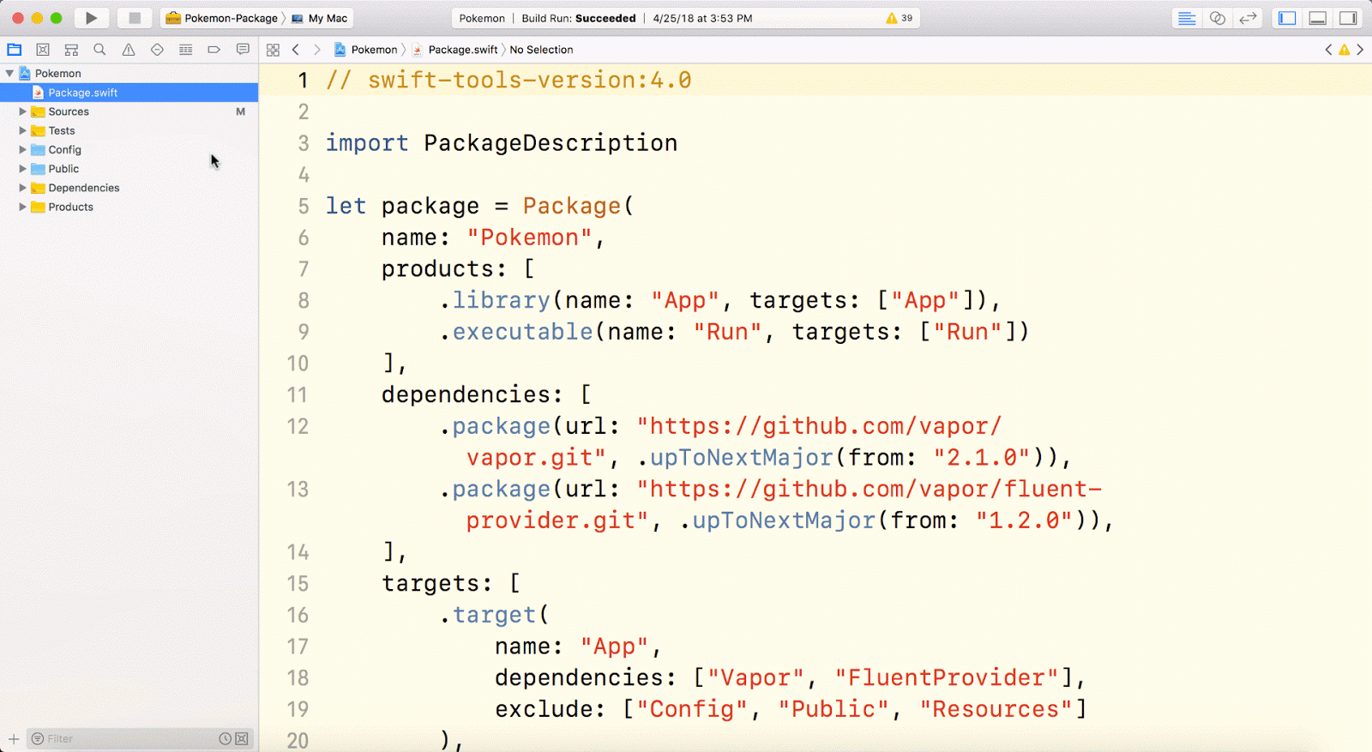1372x752 pixels.
Task: Click the swift-tools-version comment on line 1
Action: coord(508,81)
